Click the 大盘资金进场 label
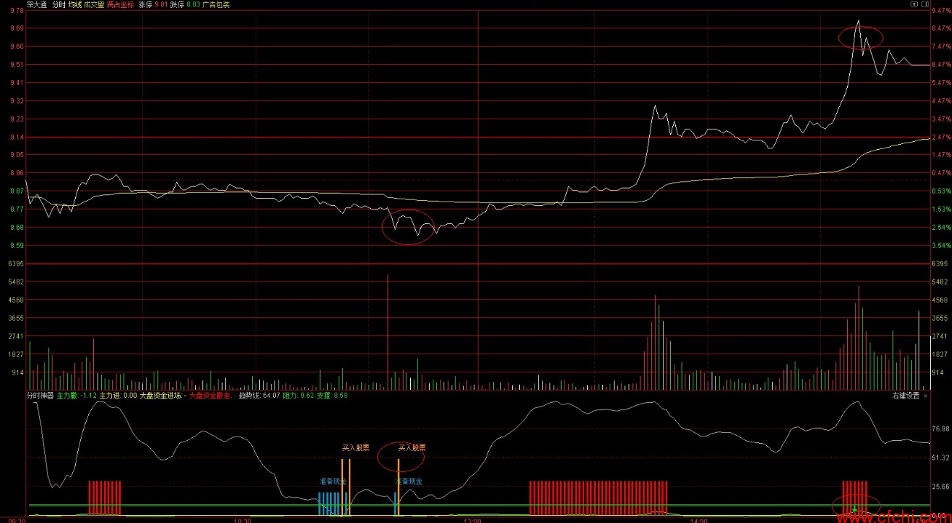Screen dimensions: 952x523 pyautogui.click(x=163, y=396)
